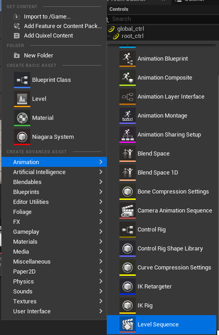Screen dimensions: 219x335
Task: Expand the Gameplay submenu arrow
Action: (101, 231)
